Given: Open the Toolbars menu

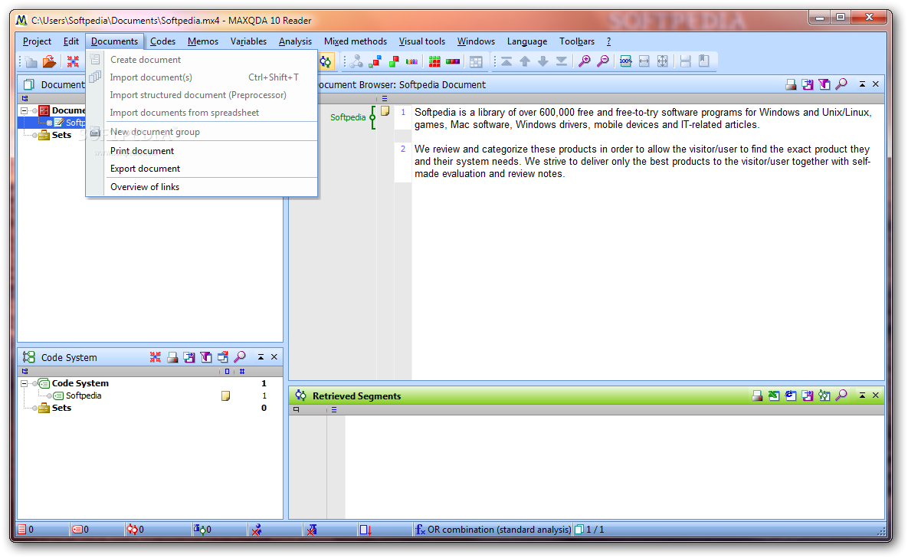Looking at the screenshot, I should tap(577, 41).
